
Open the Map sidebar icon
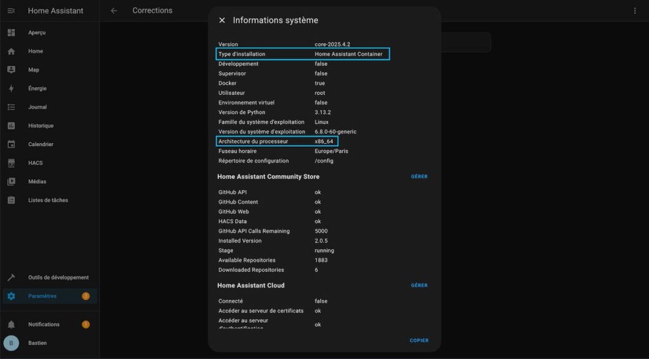(11, 70)
